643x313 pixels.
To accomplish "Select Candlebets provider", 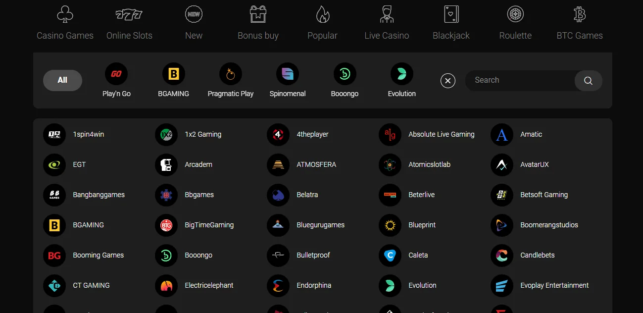I will pos(523,256).
